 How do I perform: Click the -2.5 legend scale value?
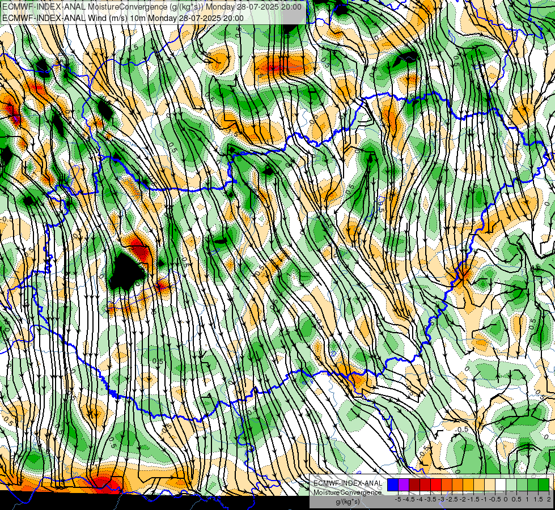point(452,499)
